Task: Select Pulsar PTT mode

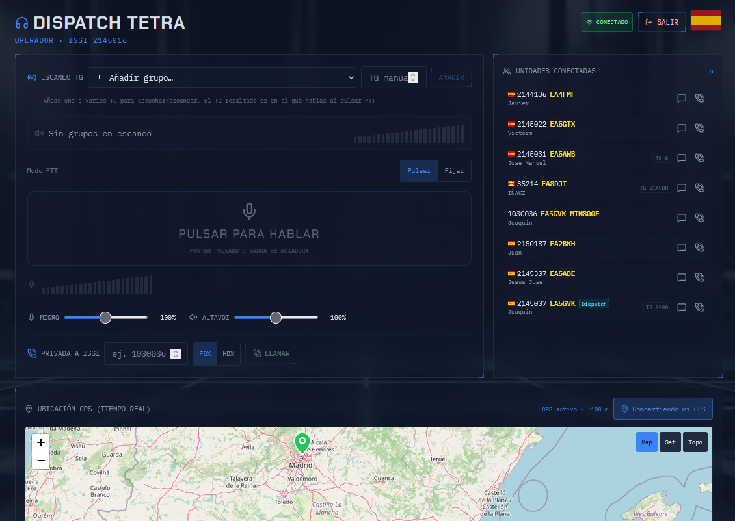Action: coord(419,171)
